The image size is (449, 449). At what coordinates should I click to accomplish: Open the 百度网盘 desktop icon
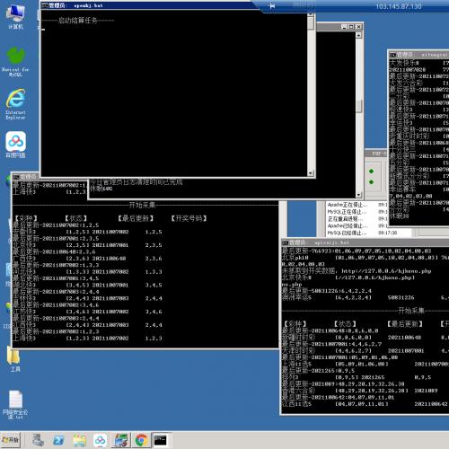tap(15, 145)
